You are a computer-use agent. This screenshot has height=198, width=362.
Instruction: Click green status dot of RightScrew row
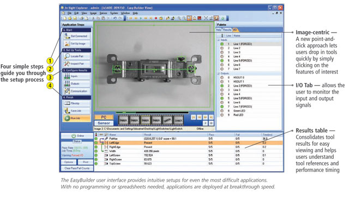96,159
